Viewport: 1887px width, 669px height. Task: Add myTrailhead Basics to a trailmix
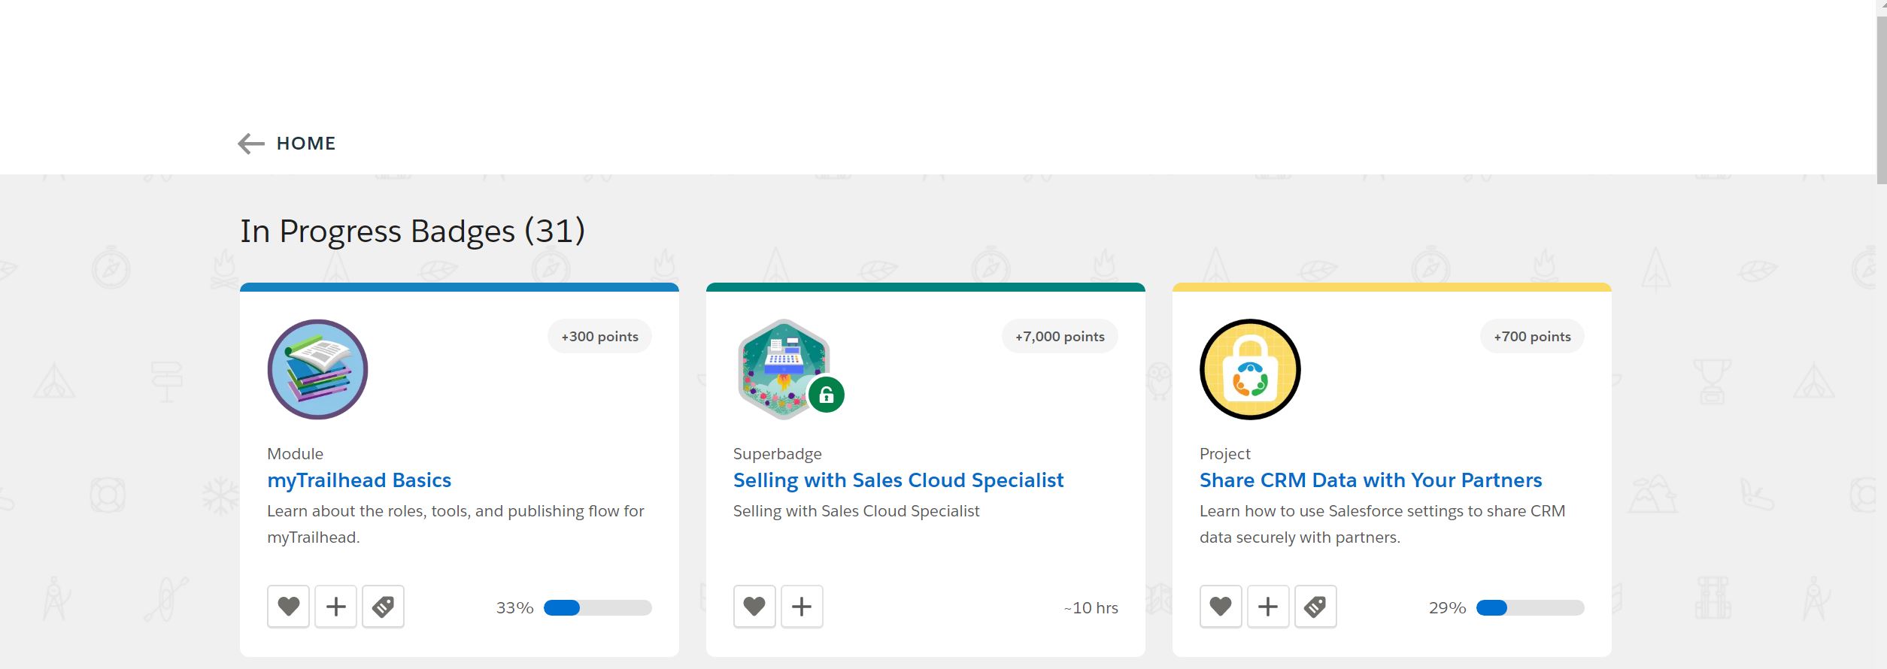point(336,607)
